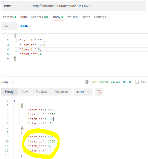Switch to the Params tab
The height and width of the screenshot is (159, 148).
click(10, 17)
